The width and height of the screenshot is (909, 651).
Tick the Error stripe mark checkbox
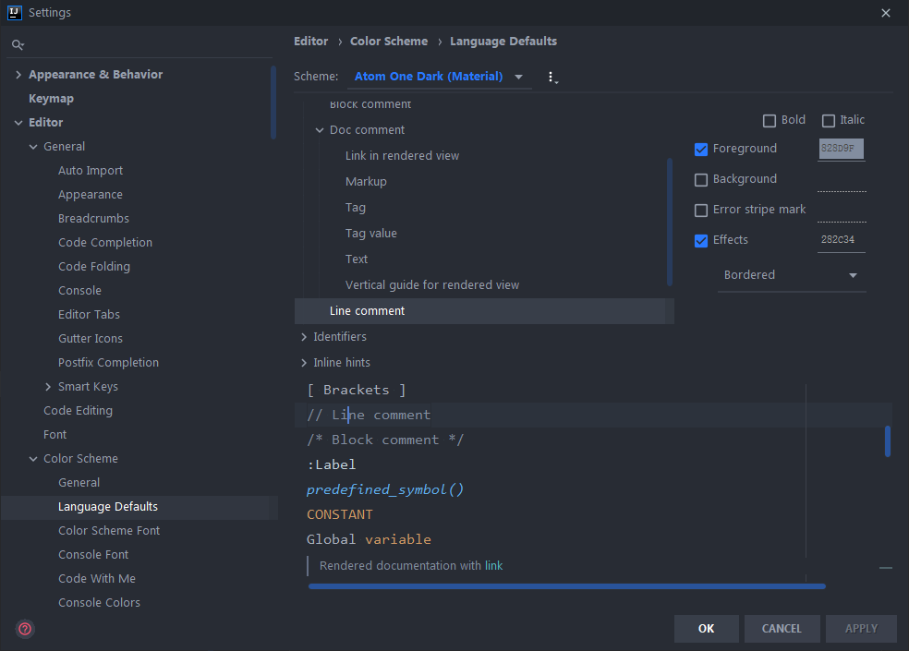click(701, 210)
